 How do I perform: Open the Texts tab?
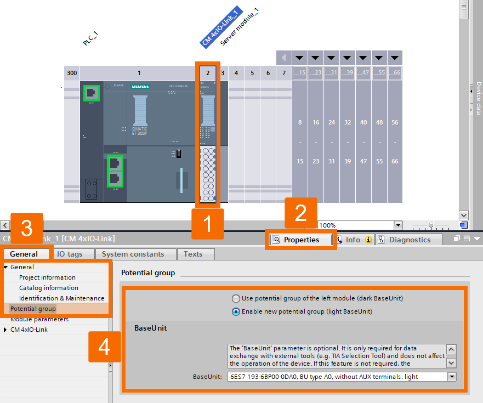[193, 254]
